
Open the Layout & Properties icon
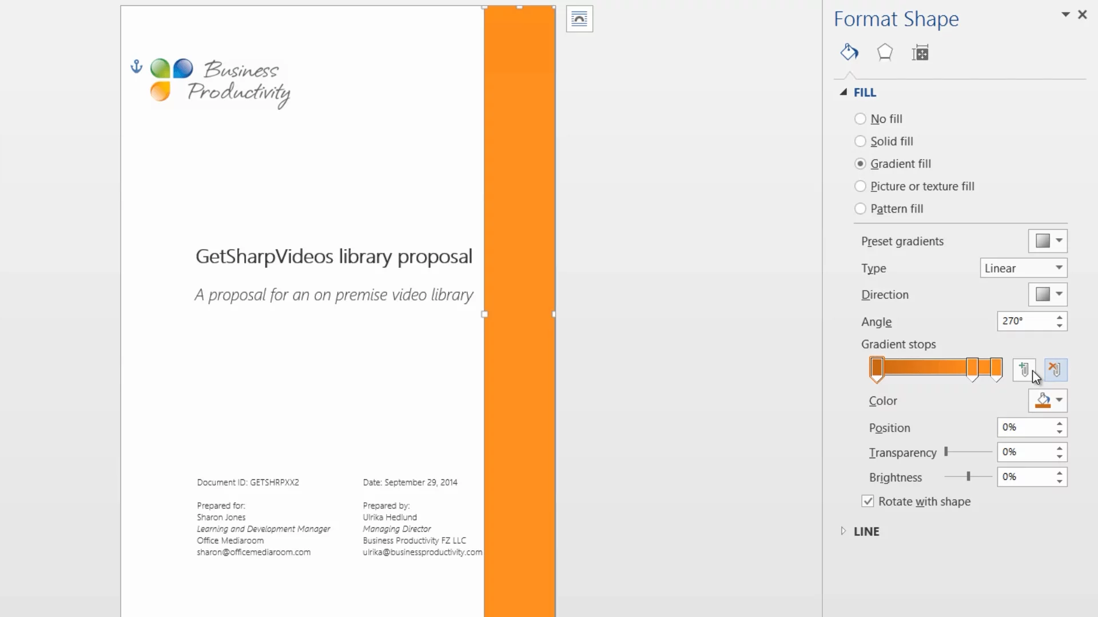coord(920,53)
